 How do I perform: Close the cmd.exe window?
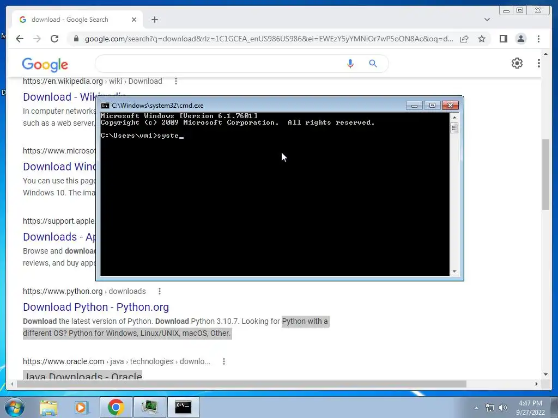pos(450,106)
